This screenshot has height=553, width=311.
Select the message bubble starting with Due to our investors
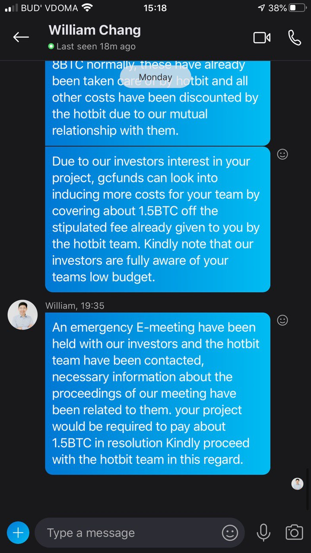point(158,219)
